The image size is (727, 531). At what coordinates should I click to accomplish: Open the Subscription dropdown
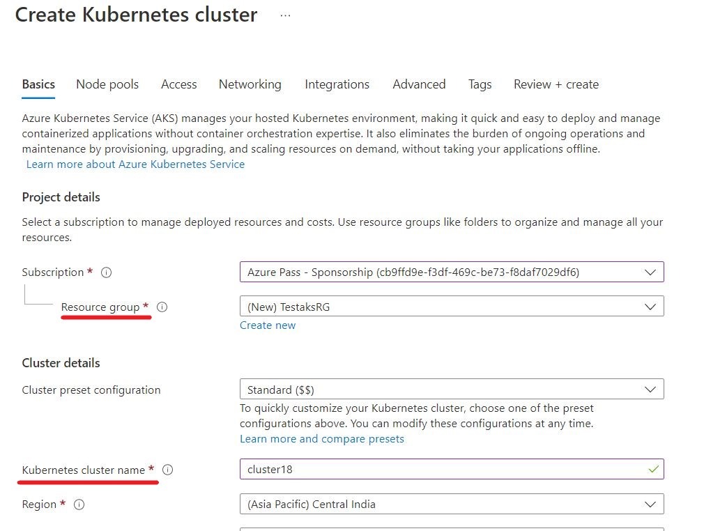coord(650,272)
